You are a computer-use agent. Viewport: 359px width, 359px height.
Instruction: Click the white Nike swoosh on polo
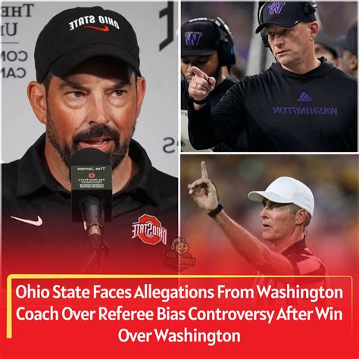click(x=27, y=220)
